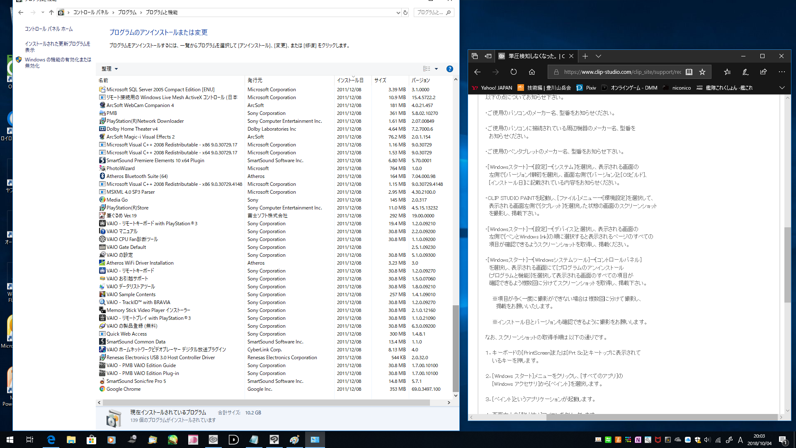Go to home page in Edge
796x448 pixels.
tap(531, 72)
